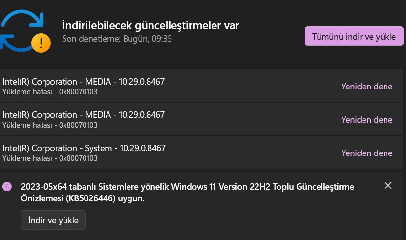The image size is (406, 240).
Task: Click the KB5026446 number in the notification
Action: click(x=101, y=199)
